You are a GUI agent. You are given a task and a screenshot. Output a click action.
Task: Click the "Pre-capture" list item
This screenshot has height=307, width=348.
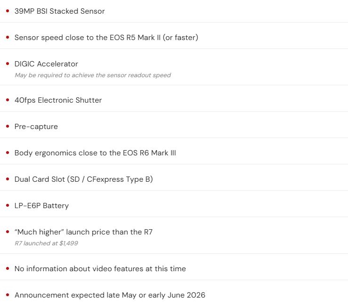point(36,126)
